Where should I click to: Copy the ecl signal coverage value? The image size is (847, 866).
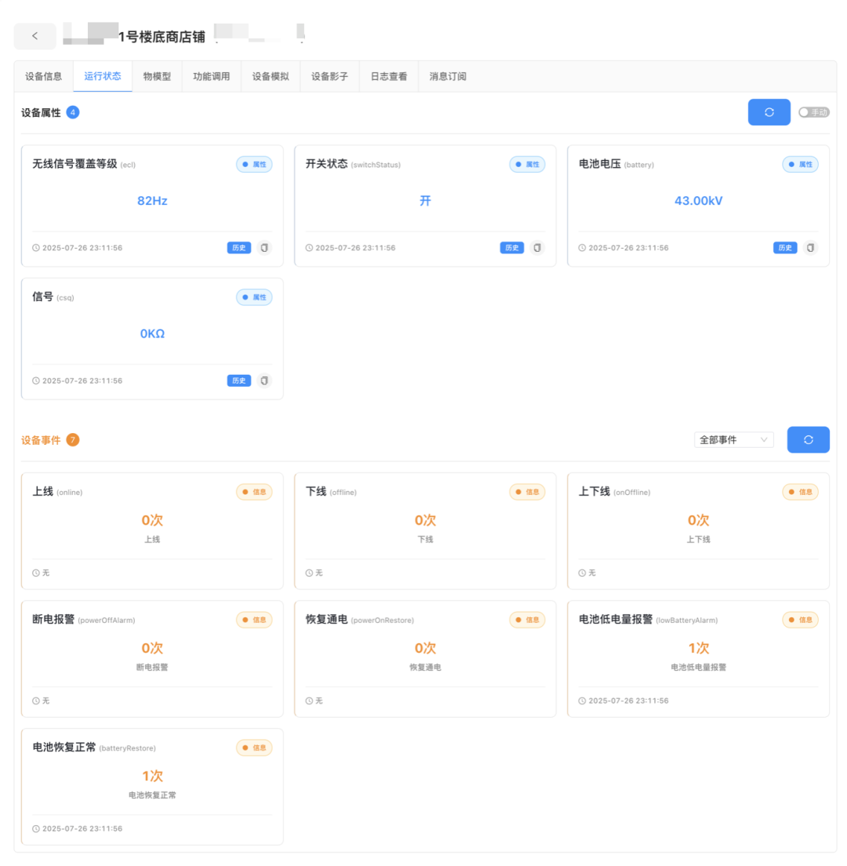pos(264,248)
